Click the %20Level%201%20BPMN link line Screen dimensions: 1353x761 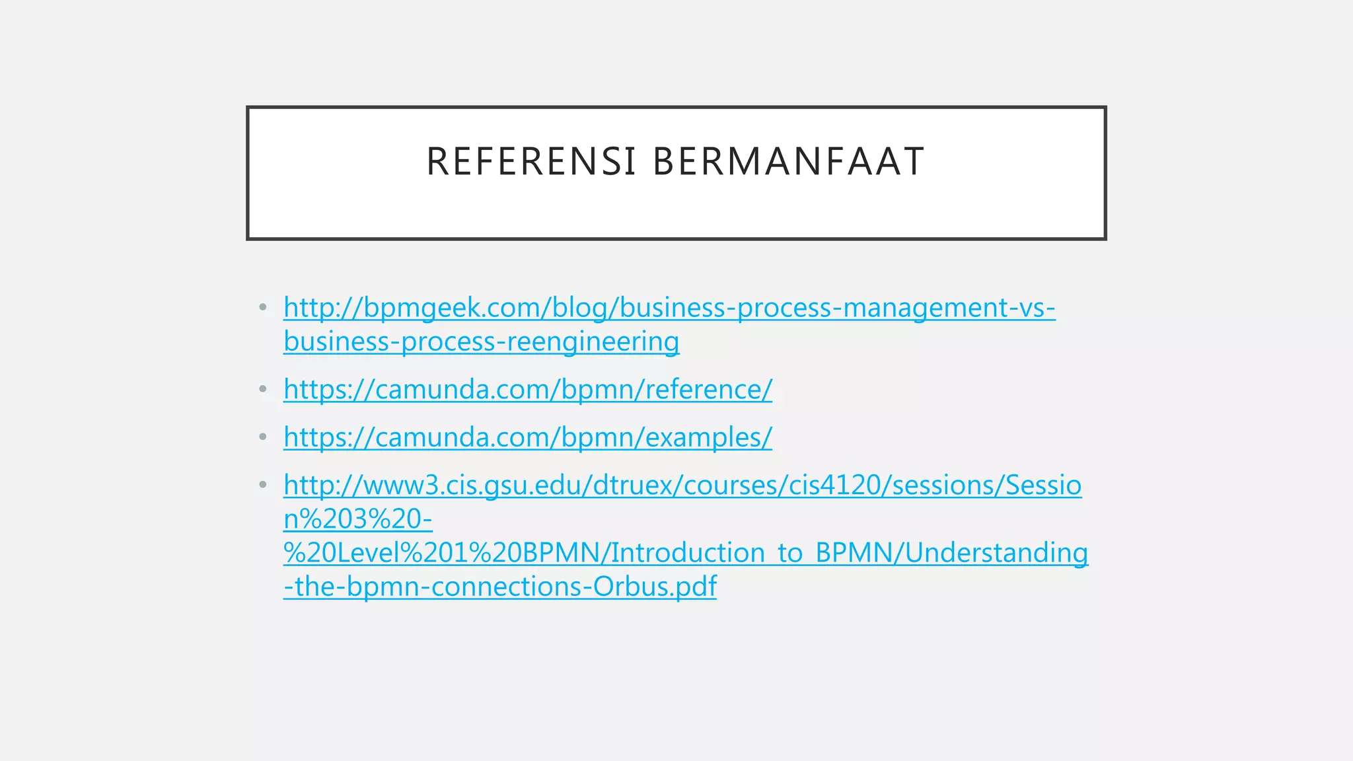[443, 553]
